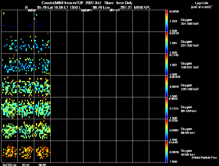Select the 46-68 keV image at 07:54
The image size is (219, 166).
10,152
